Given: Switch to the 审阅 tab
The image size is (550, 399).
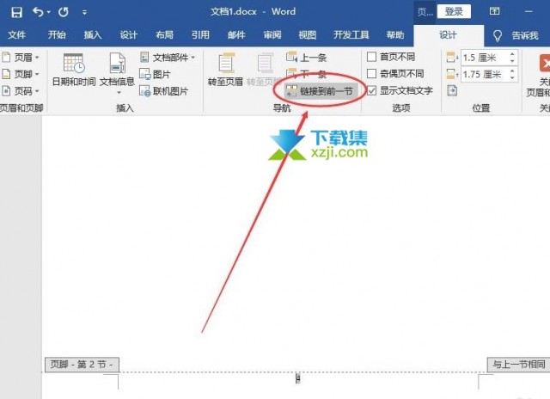Looking at the screenshot, I should click(272, 35).
